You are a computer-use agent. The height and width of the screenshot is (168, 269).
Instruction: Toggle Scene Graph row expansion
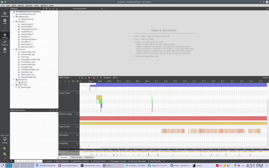click(77, 93)
